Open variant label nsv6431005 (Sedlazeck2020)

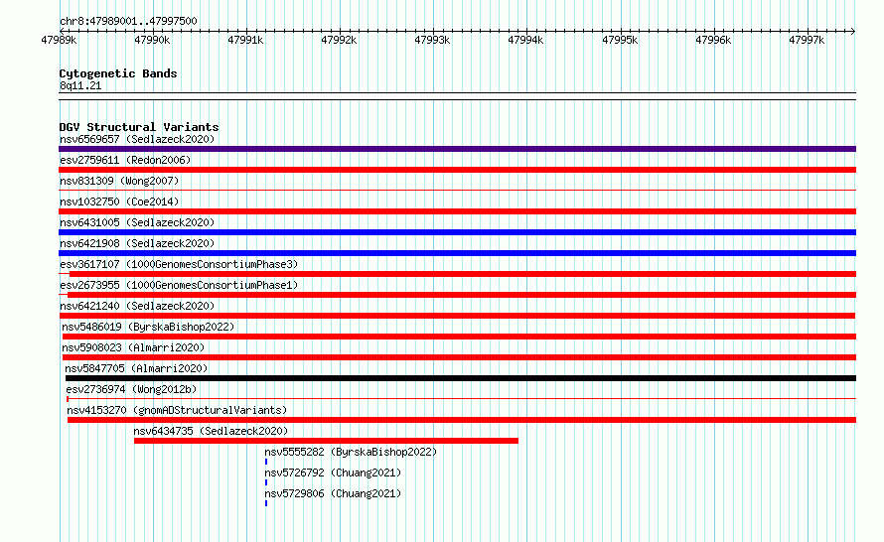click(137, 222)
